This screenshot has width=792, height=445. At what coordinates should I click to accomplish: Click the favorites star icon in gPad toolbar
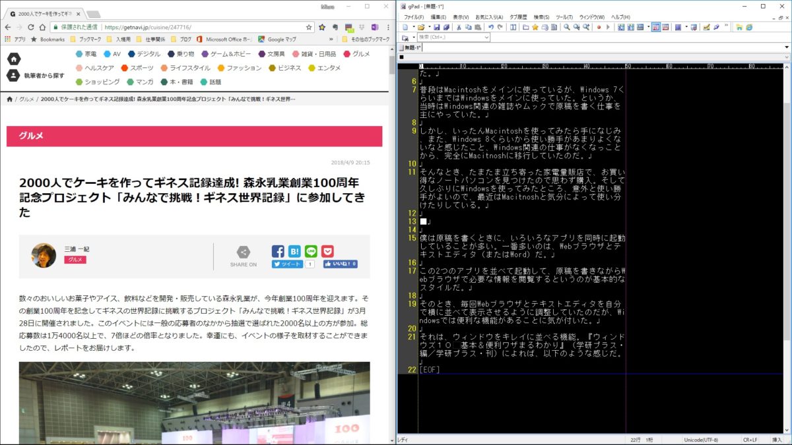[535, 27]
